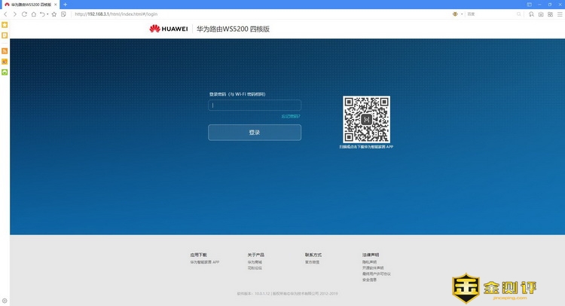Click the QR code for the Huawei app
The width and height of the screenshot is (565, 306).
366,119
